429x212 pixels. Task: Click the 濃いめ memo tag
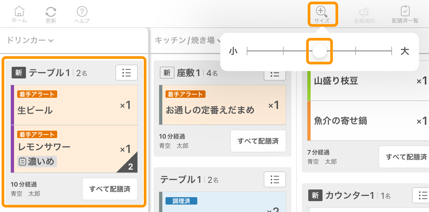37,161
